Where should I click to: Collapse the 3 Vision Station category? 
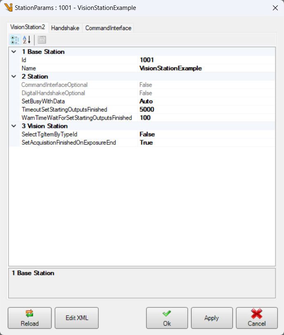click(14, 126)
